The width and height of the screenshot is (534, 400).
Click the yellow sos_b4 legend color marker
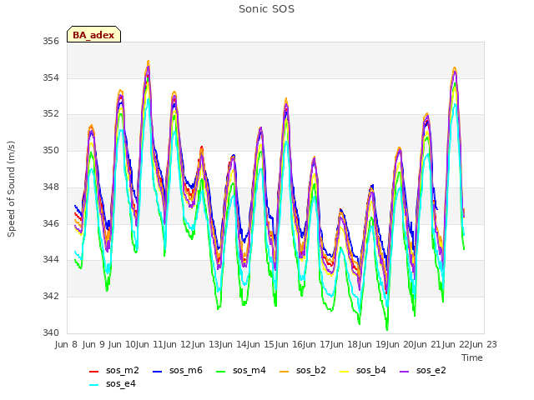click(x=345, y=372)
